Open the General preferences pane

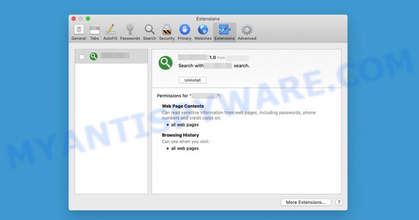(x=79, y=32)
